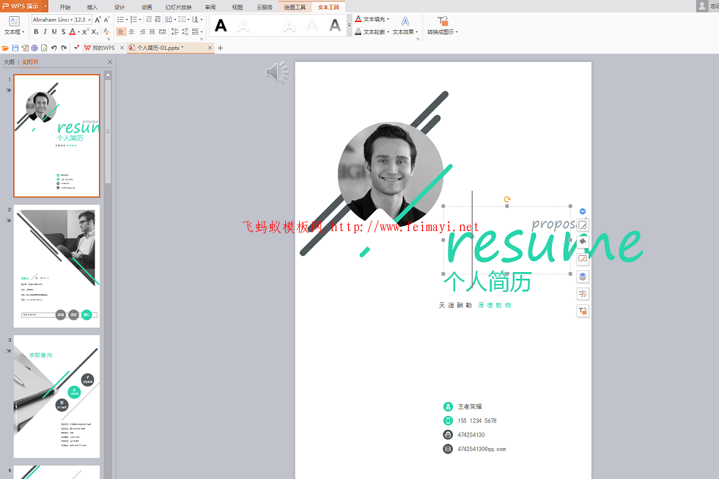Click the save icon in quick access toolbar
The image size is (719, 479).
coord(15,48)
